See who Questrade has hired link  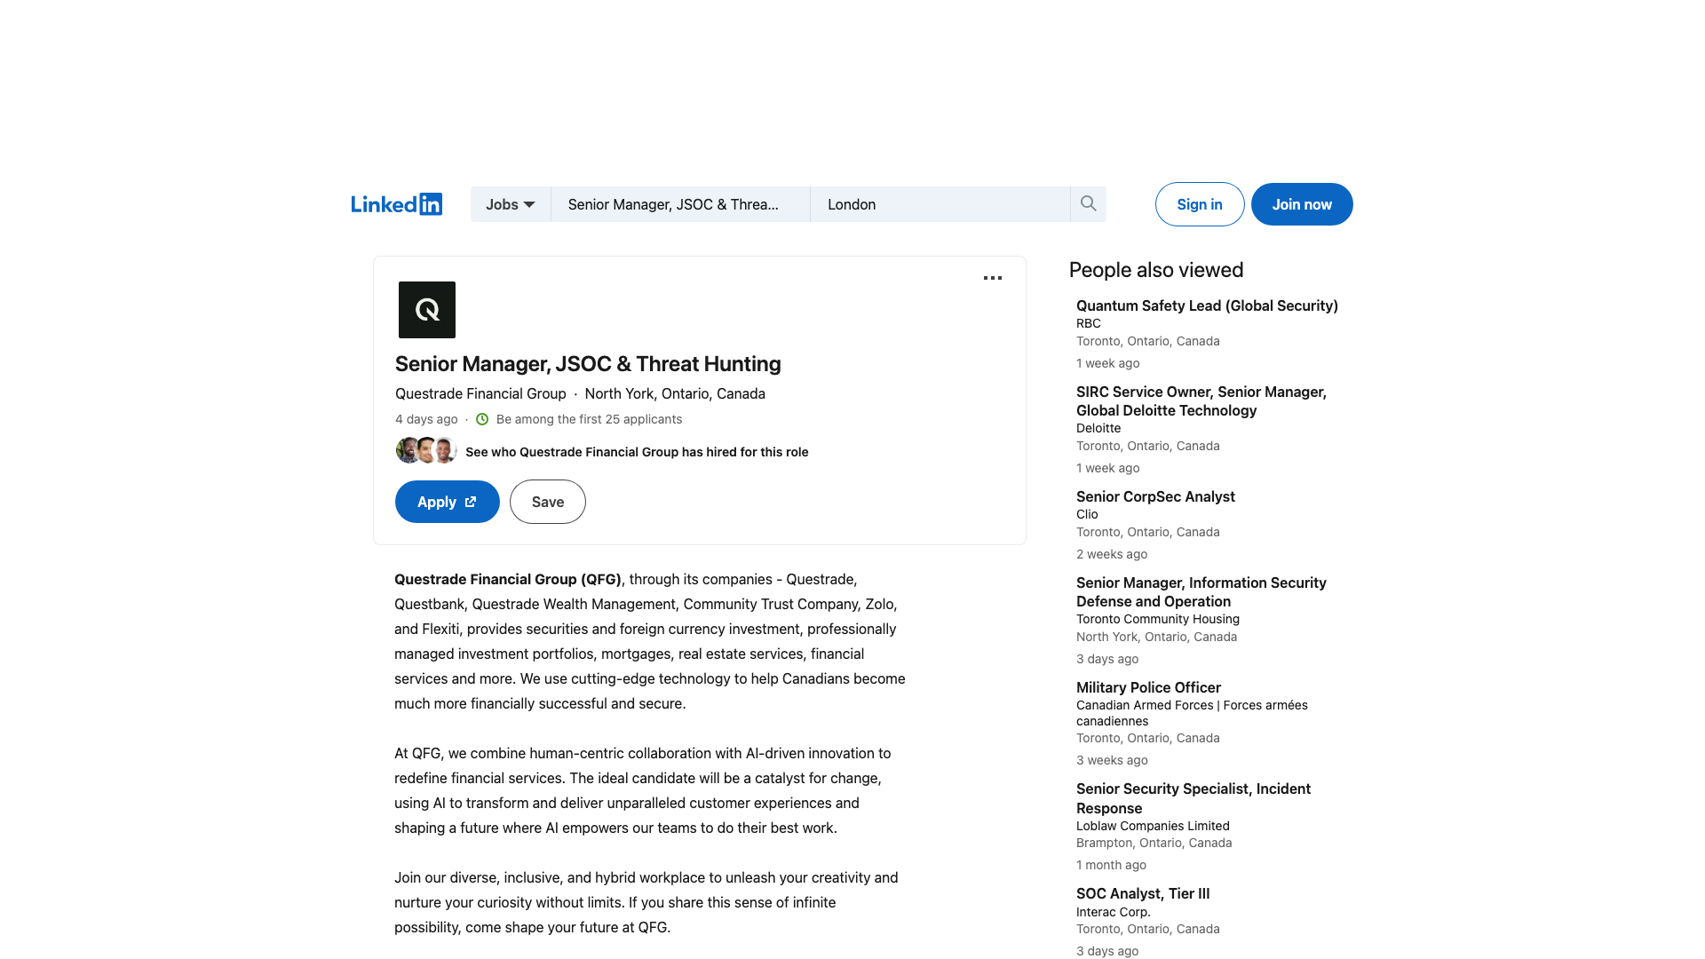tap(637, 452)
